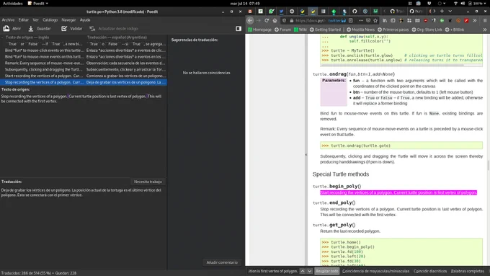Click the Añadir comentario button
This screenshot has width=490, height=276.
pyautogui.click(x=222, y=262)
